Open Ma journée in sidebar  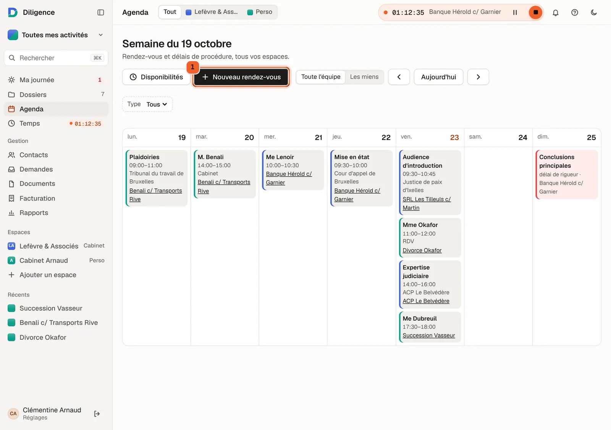click(x=56, y=80)
